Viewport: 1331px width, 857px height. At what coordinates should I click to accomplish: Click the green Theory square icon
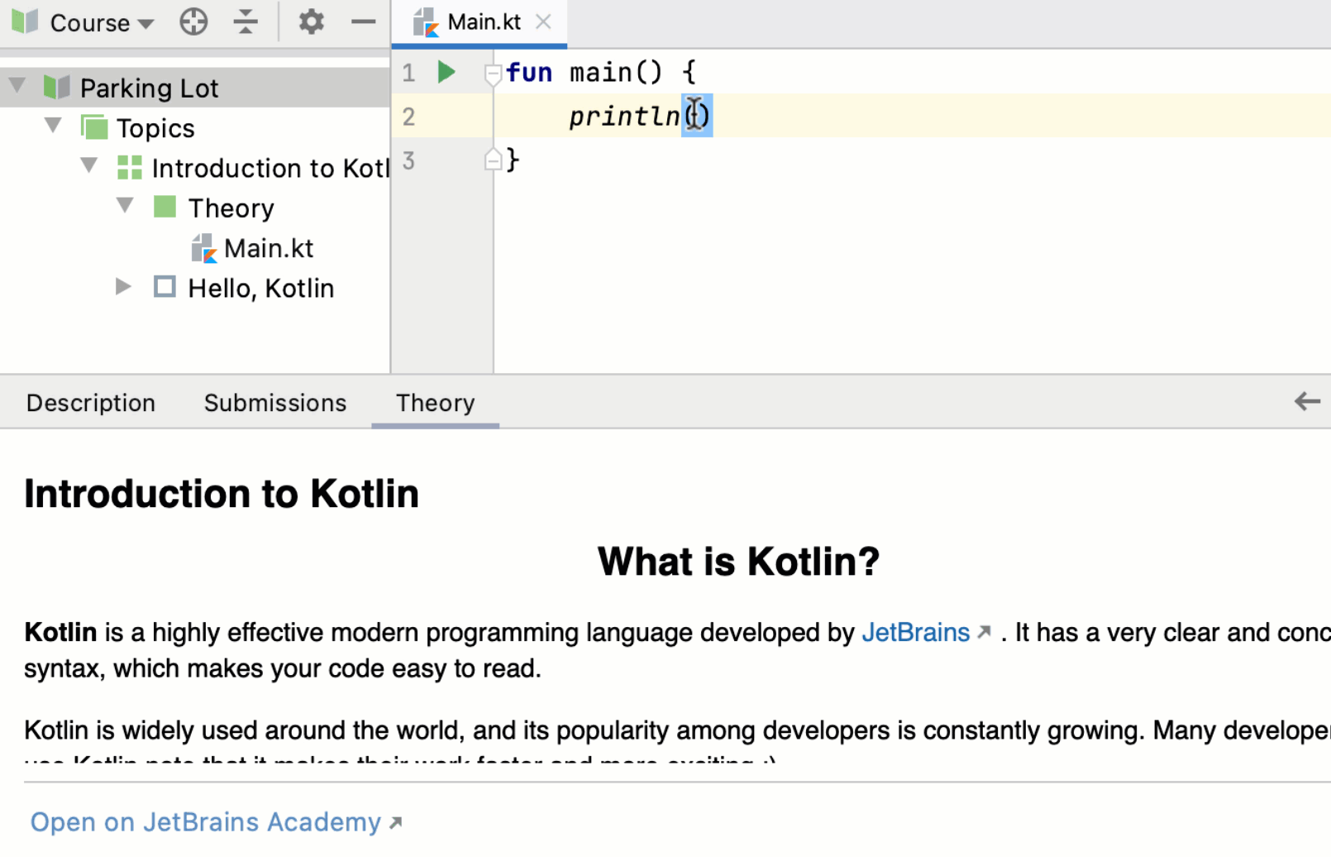[165, 206]
